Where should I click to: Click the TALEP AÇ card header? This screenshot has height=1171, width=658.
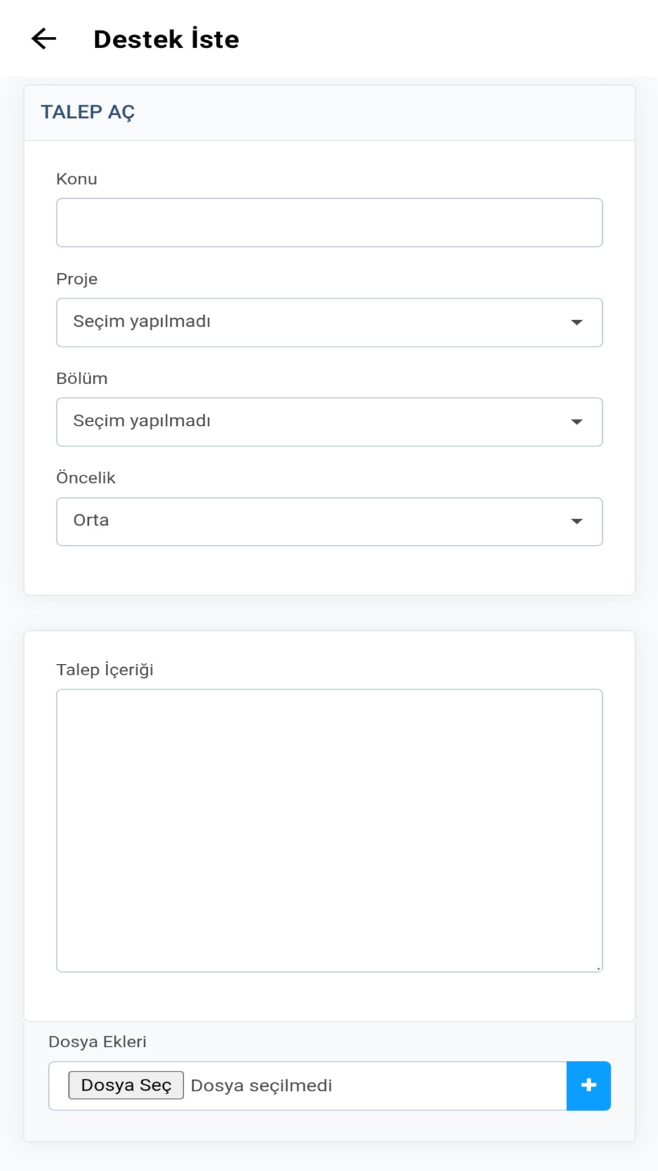click(88, 112)
